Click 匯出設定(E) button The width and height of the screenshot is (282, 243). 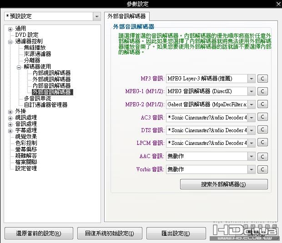coord(176,233)
